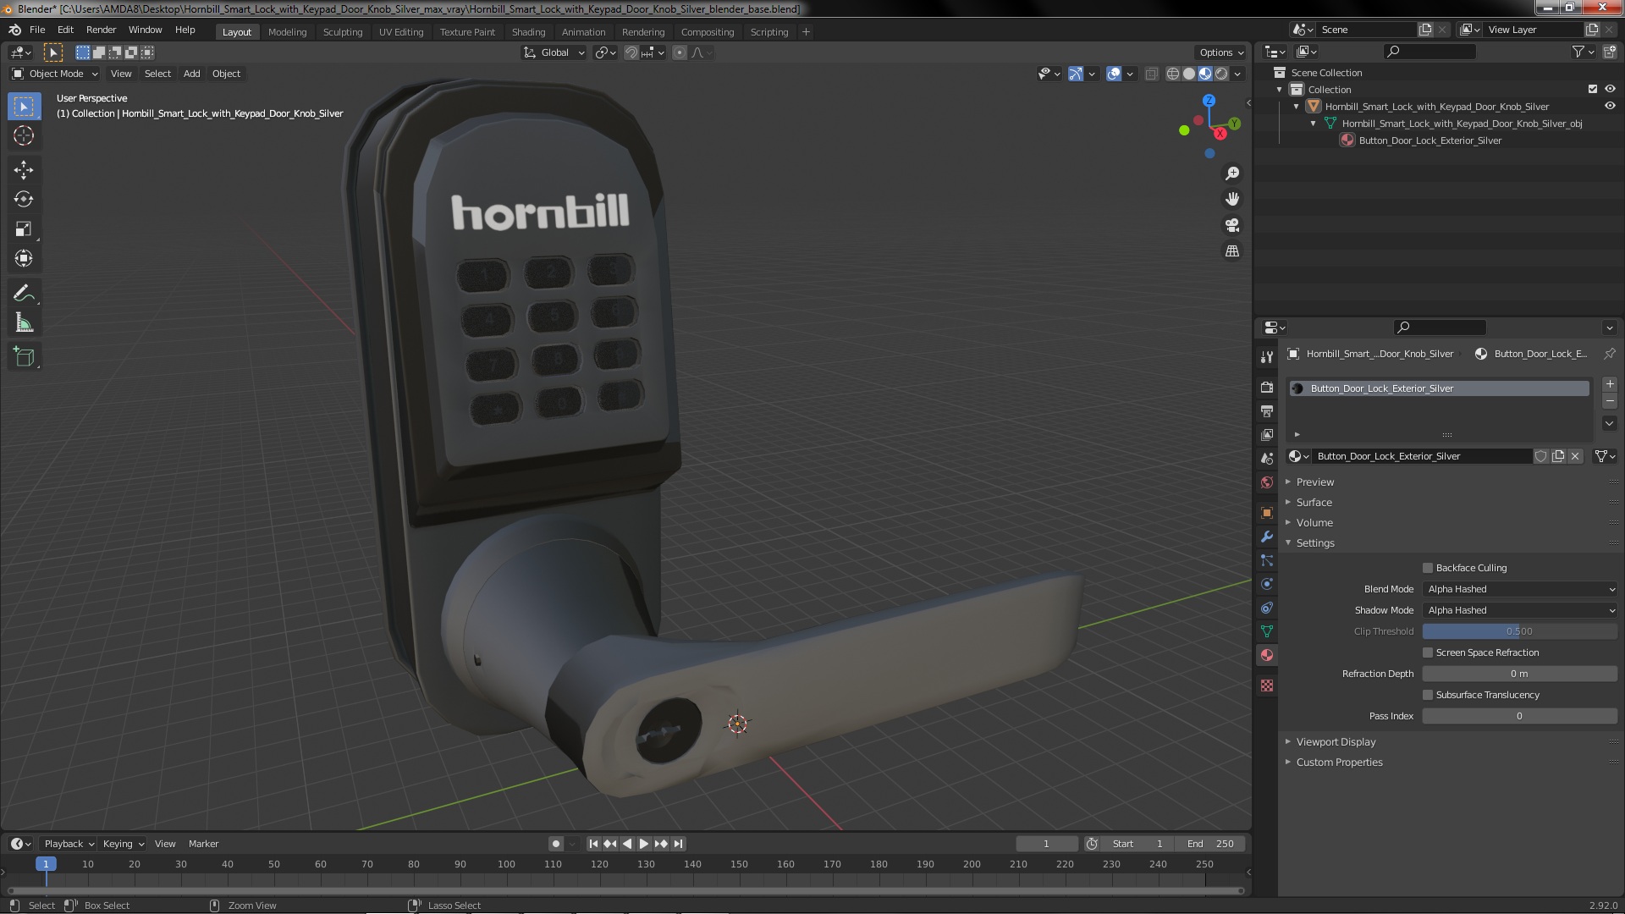
Task: Open viewport Options dropdown
Action: point(1221,52)
